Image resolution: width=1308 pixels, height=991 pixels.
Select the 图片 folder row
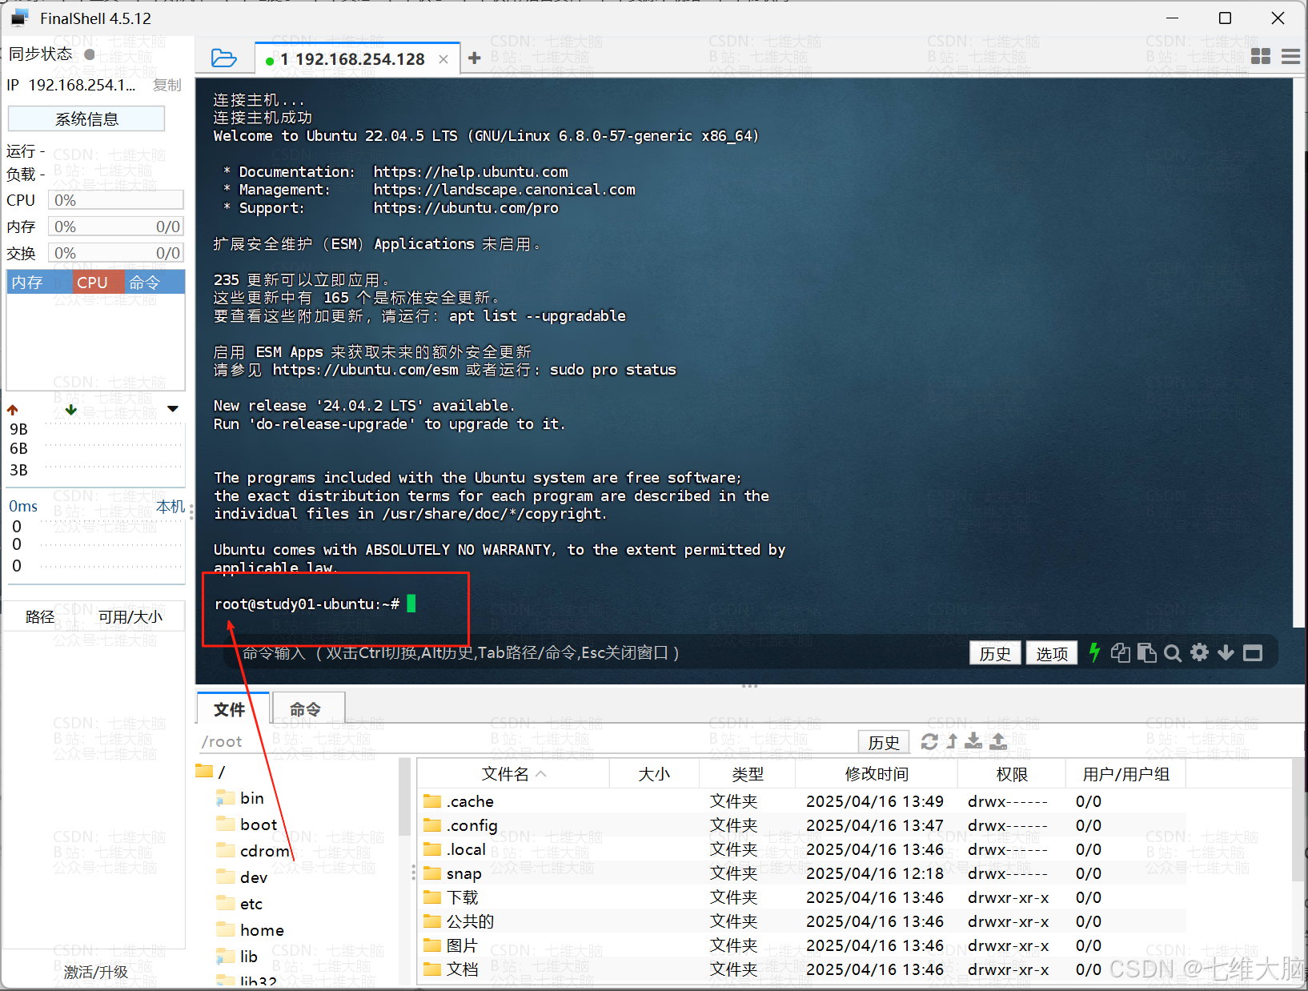[x=800, y=945]
